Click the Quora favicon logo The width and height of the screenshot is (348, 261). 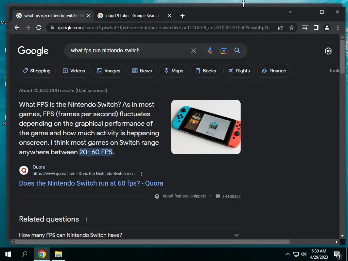click(24, 171)
